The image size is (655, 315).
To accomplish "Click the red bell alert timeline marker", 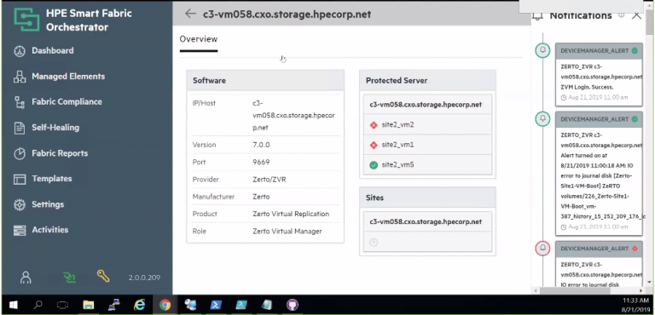I will (542, 249).
